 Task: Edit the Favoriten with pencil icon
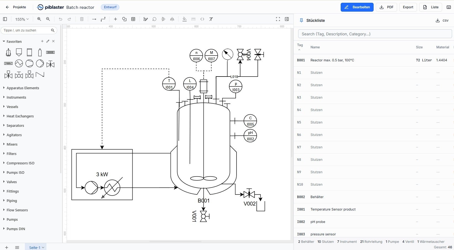(48, 41)
